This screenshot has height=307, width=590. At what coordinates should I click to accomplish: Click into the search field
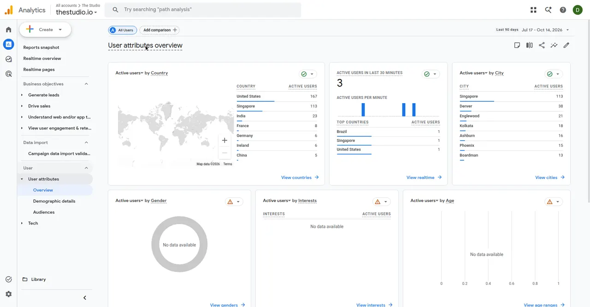tap(203, 10)
